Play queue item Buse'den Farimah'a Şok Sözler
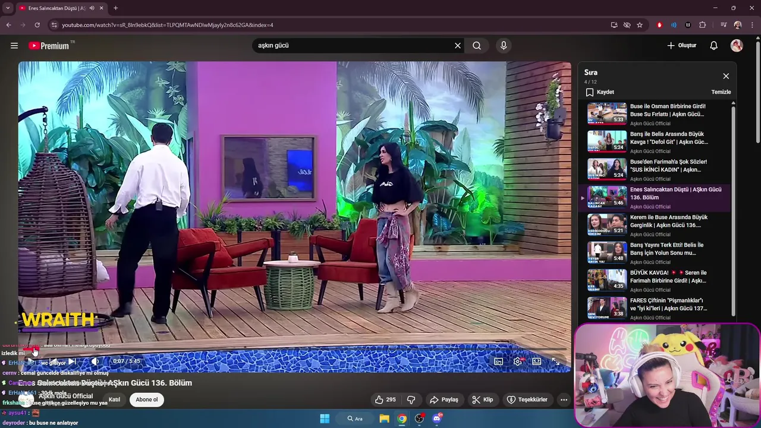Viewport: 761px width, 428px height. click(659, 170)
